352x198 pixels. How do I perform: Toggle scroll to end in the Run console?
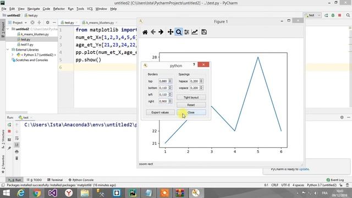click(x=16, y=145)
